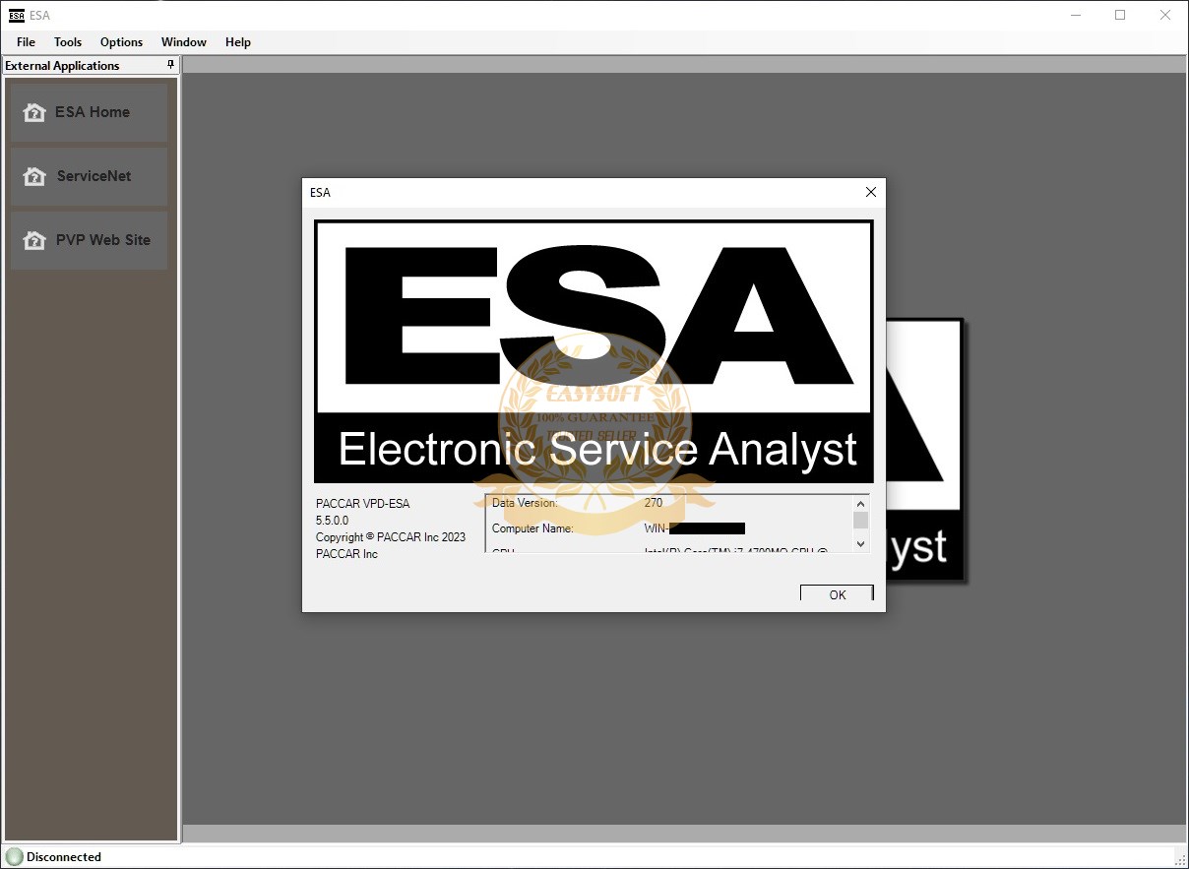Close the ESA about dialog
Image resolution: width=1189 pixels, height=869 pixels.
870,192
